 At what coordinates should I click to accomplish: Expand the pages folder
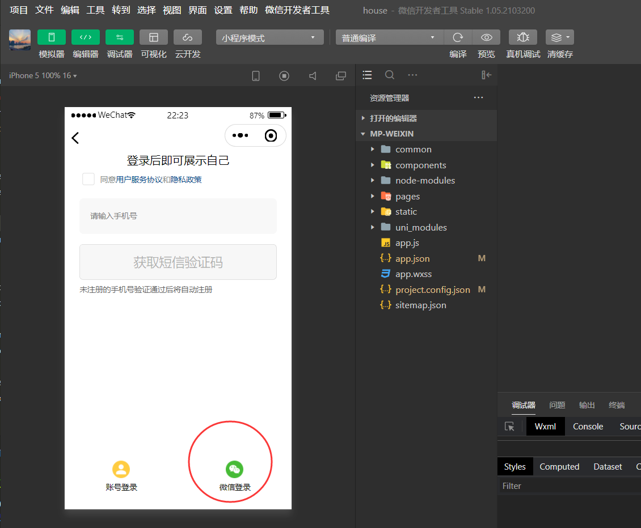pyautogui.click(x=427, y=196)
